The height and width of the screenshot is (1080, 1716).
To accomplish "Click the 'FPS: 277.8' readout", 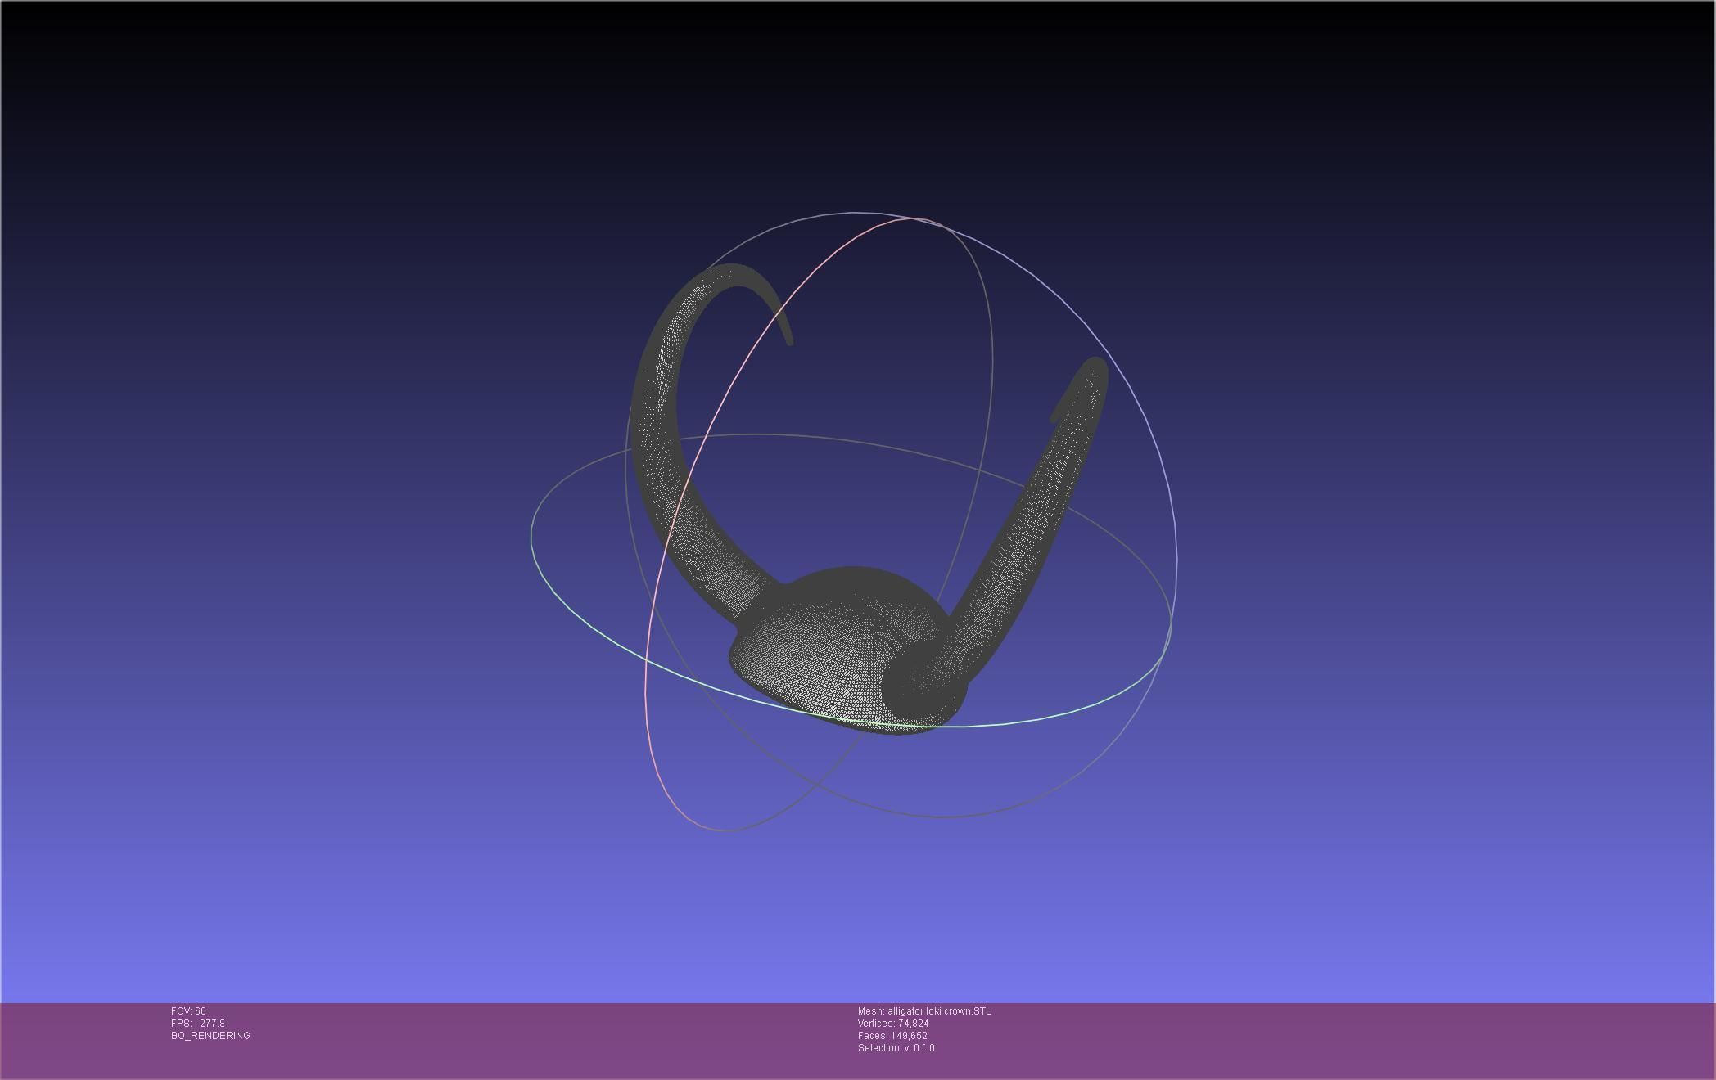I will point(197,1024).
